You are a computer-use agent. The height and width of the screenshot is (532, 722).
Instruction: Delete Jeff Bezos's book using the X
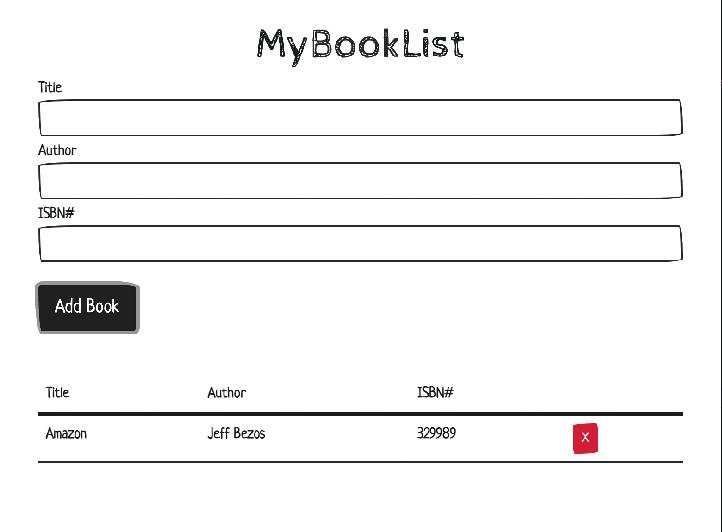pyautogui.click(x=585, y=438)
